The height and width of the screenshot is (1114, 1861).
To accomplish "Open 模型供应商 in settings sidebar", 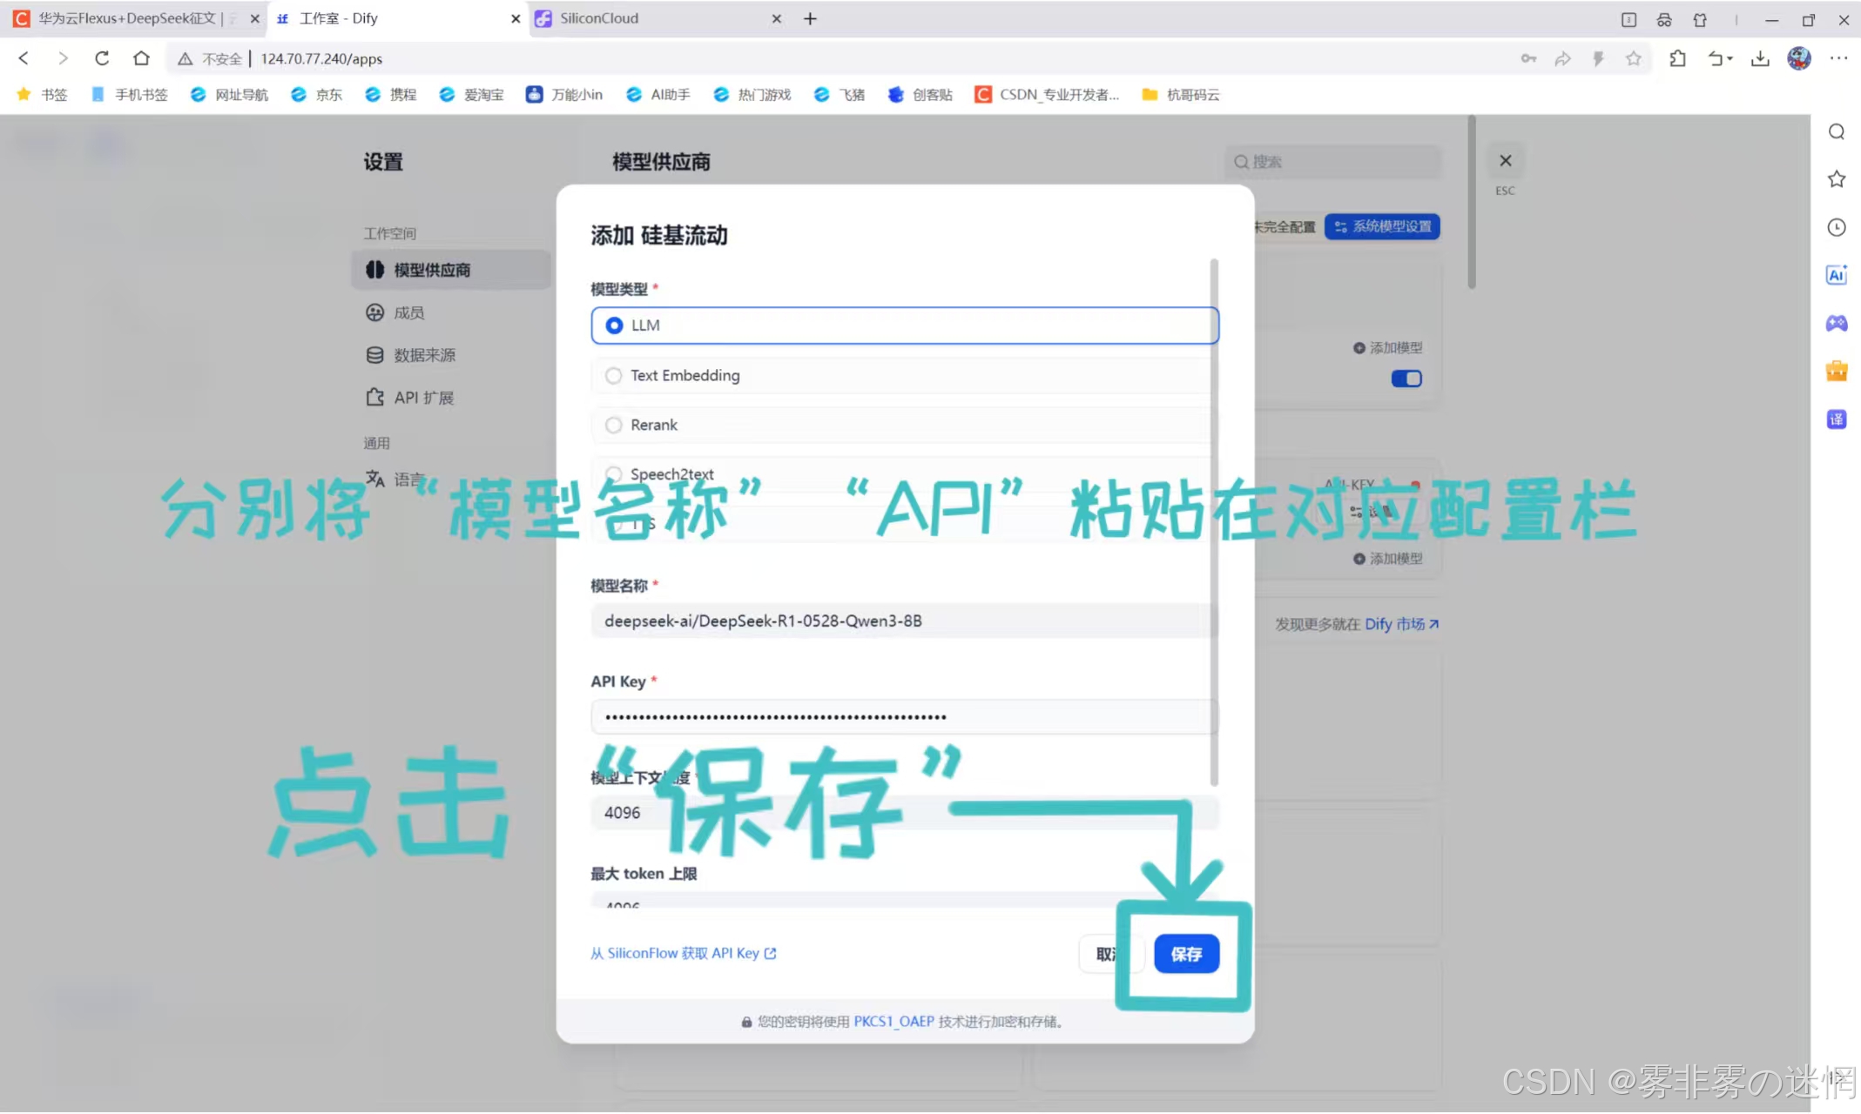I will 451,270.
